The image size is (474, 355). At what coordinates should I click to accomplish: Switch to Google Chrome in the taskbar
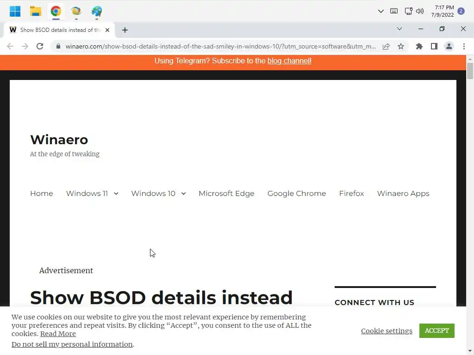click(56, 11)
